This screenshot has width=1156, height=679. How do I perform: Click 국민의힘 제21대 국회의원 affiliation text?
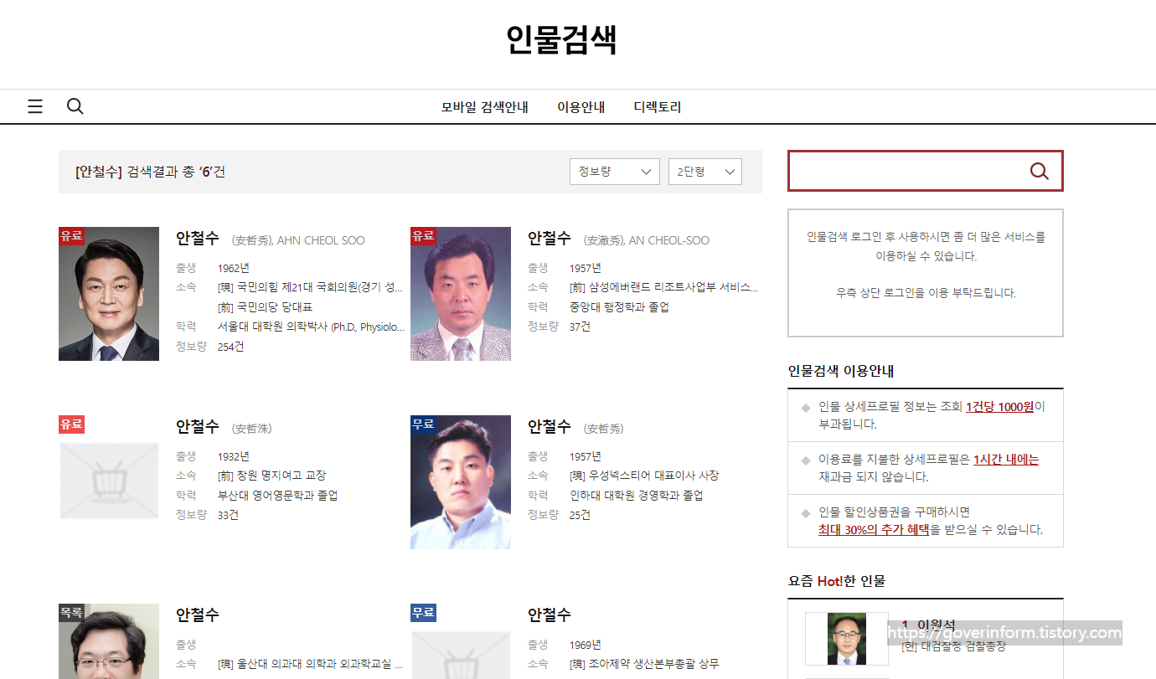(x=311, y=287)
